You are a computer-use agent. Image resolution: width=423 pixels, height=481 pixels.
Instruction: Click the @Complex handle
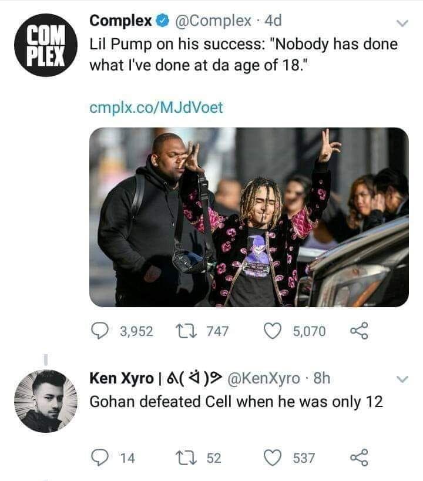(213, 21)
